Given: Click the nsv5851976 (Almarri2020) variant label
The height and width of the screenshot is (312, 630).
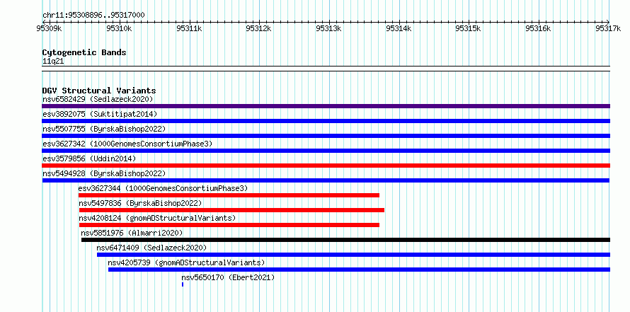Looking at the screenshot, I should 132,233.
